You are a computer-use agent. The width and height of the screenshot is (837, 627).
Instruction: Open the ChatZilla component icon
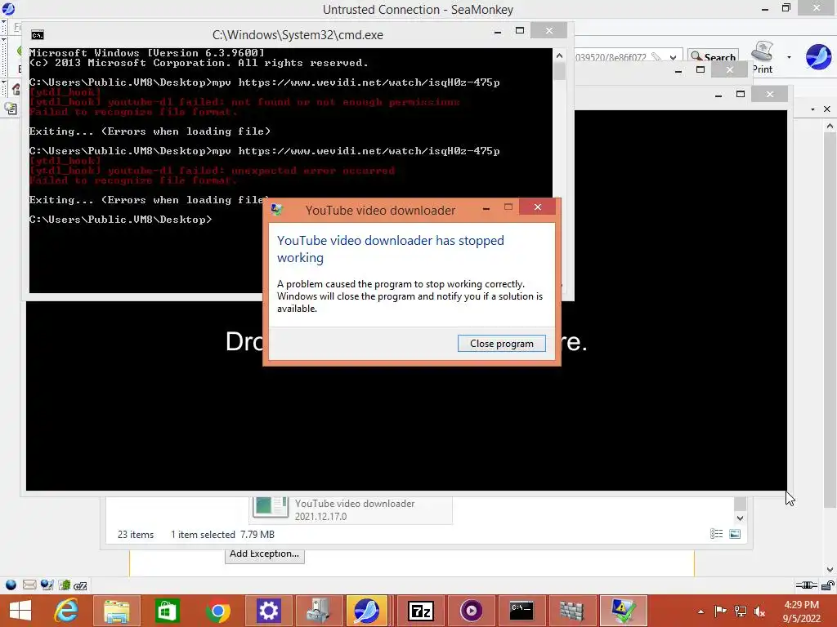pyautogui.click(x=81, y=585)
